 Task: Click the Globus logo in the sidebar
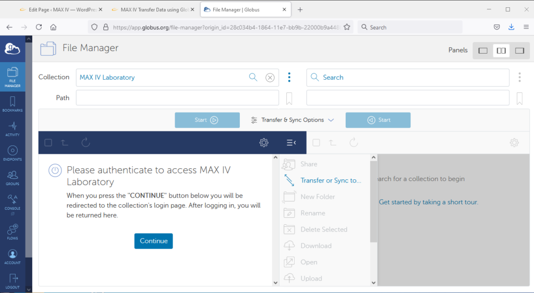coord(13,49)
